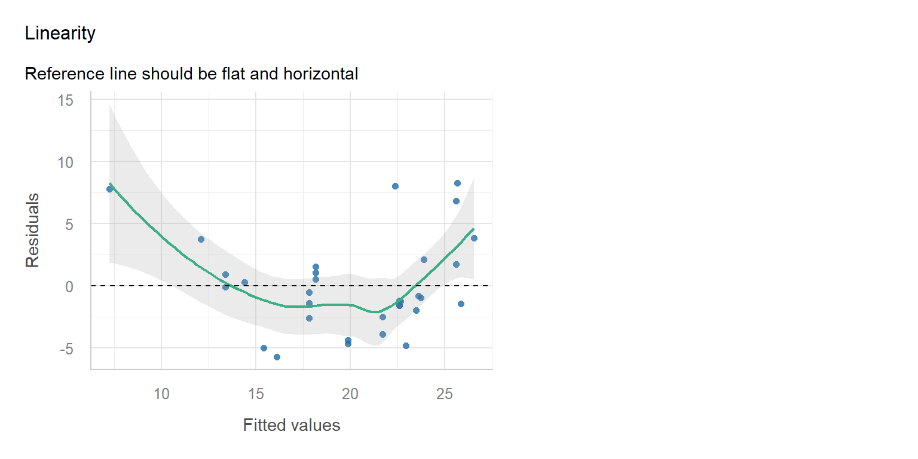Click the dashed horizontal zero reference line
The width and height of the screenshot is (918, 459).
(149, 286)
